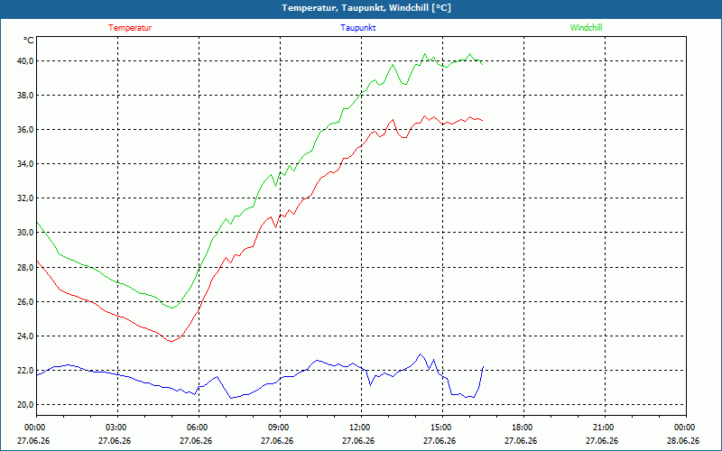Click the "03:00" time axis label
The image size is (722, 451).
(x=118, y=428)
